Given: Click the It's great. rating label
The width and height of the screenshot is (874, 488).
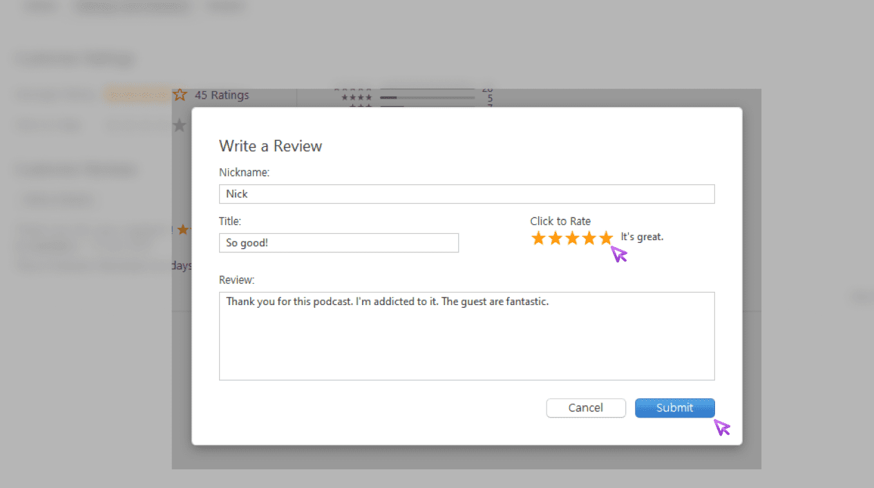Looking at the screenshot, I should [x=642, y=237].
